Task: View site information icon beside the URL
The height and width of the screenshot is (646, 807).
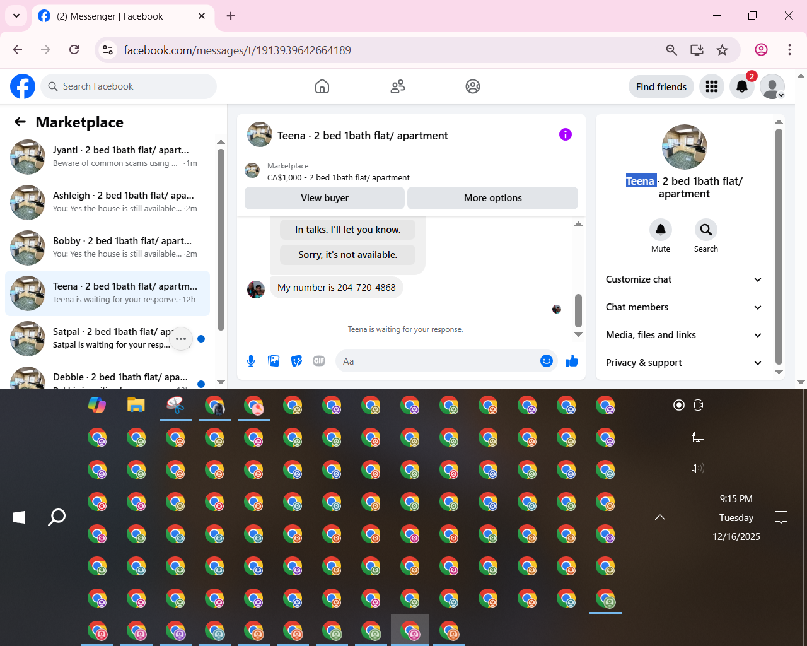Action: (x=108, y=50)
